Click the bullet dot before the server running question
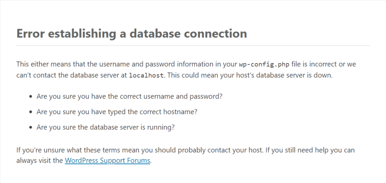This screenshot has width=386, height=183. pyautogui.click(x=30, y=128)
